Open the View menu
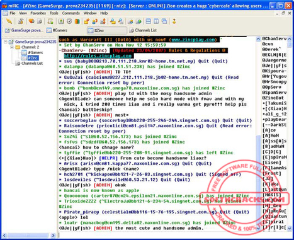This screenshot has height=240, width=294. pyautogui.click(x=23, y=13)
